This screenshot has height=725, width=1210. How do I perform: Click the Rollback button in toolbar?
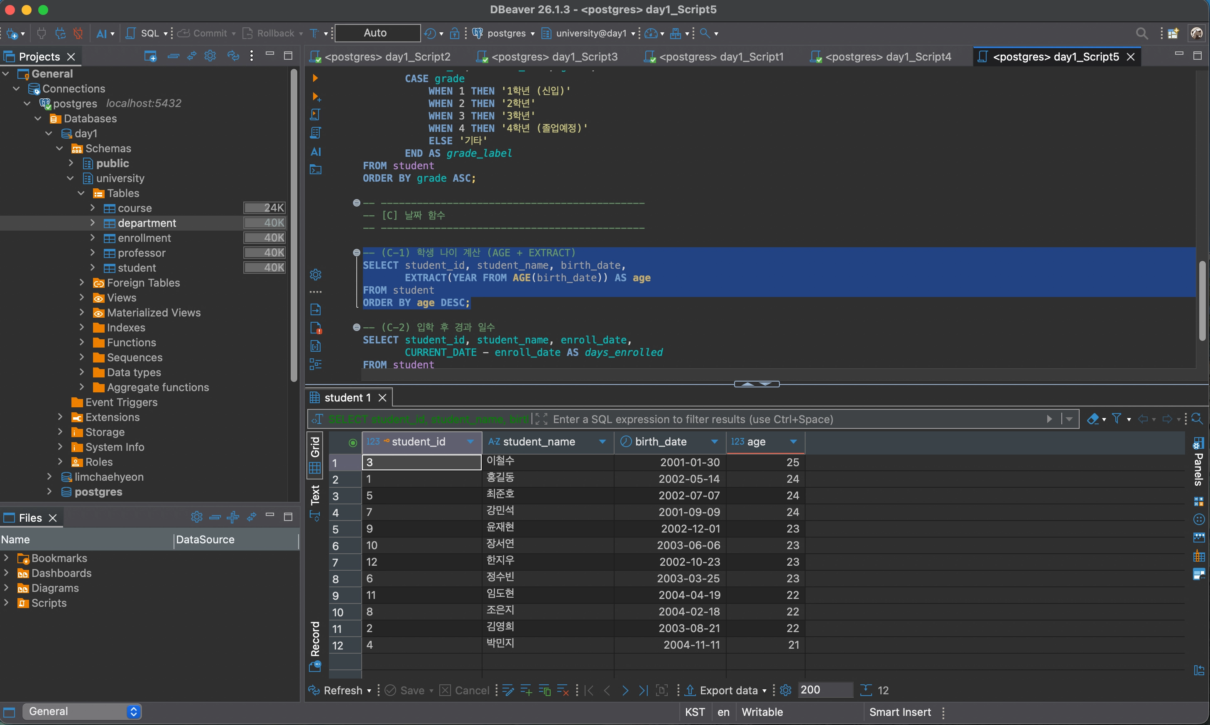pos(269,33)
